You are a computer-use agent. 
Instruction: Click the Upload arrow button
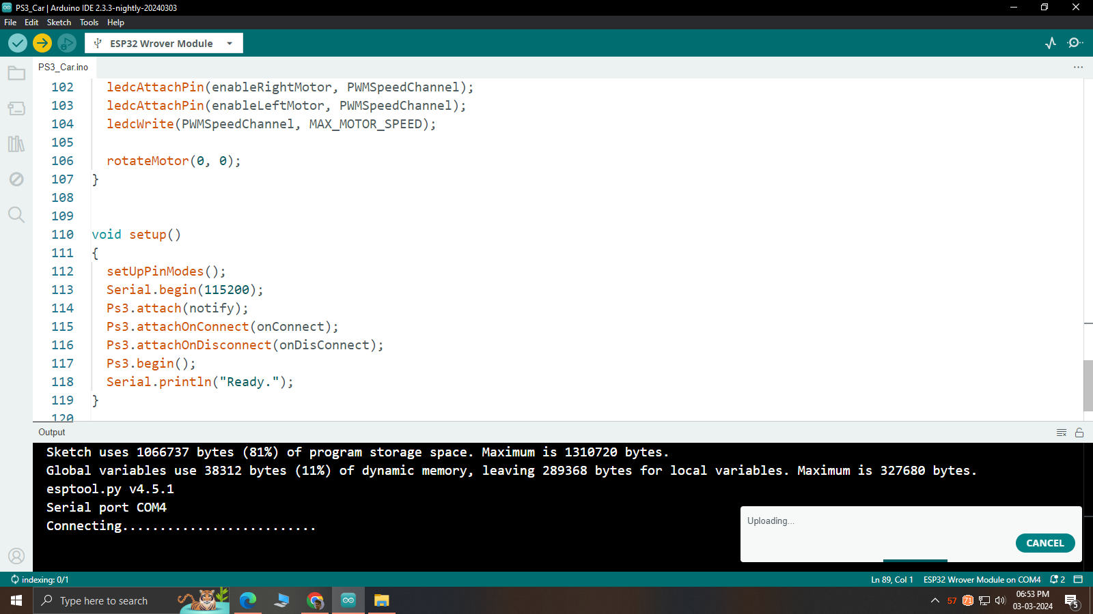42,43
